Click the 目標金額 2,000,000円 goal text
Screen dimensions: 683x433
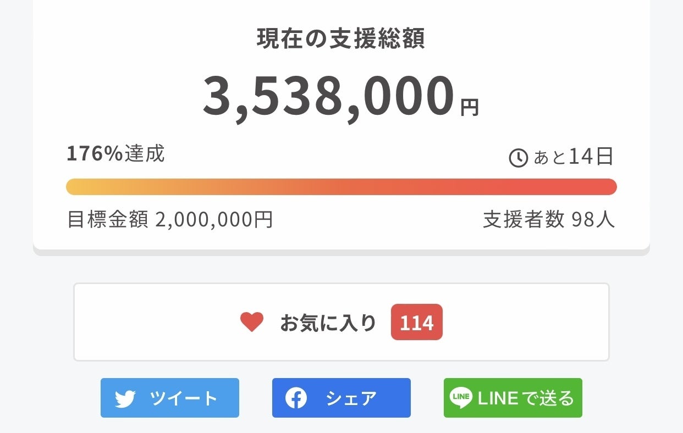[170, 220]
